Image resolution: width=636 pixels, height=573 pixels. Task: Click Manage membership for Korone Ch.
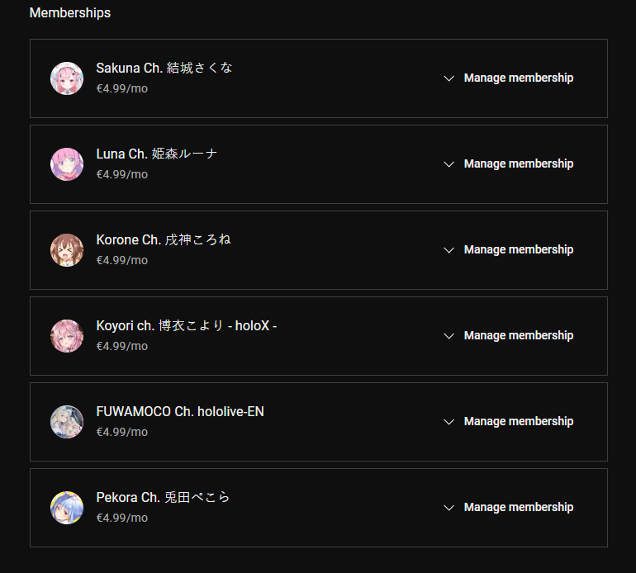519,250
